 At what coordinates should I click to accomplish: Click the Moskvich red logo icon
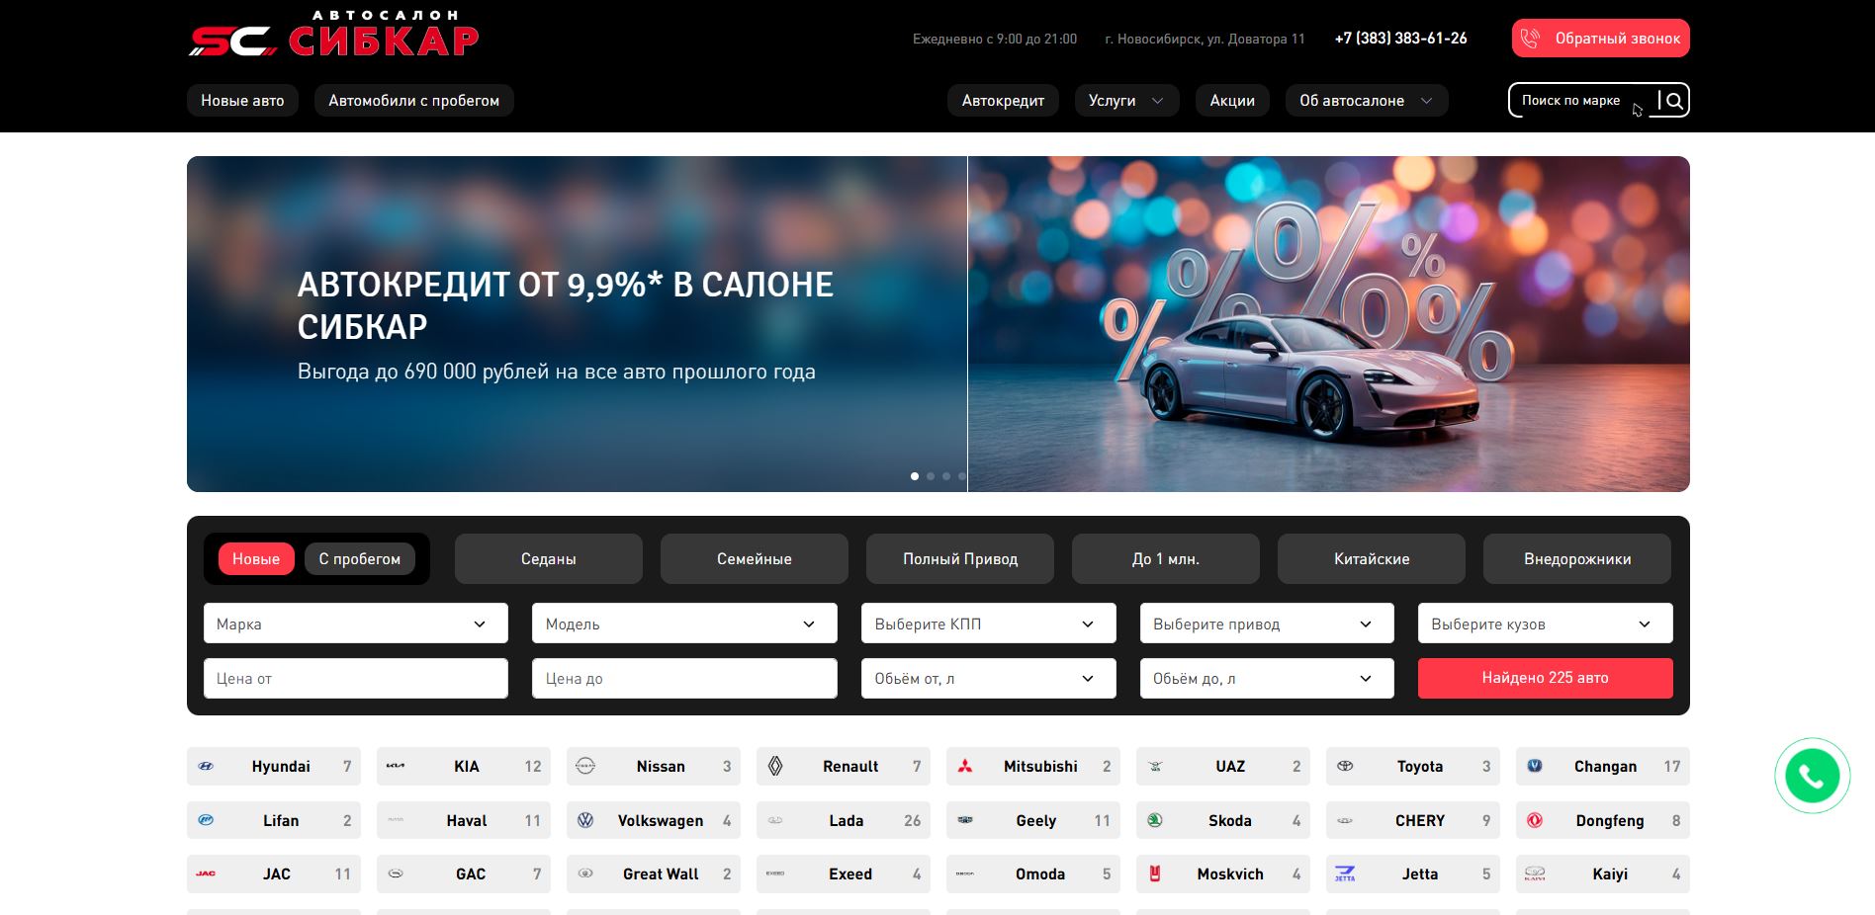pyautogui.click(x=1155, y=873)
